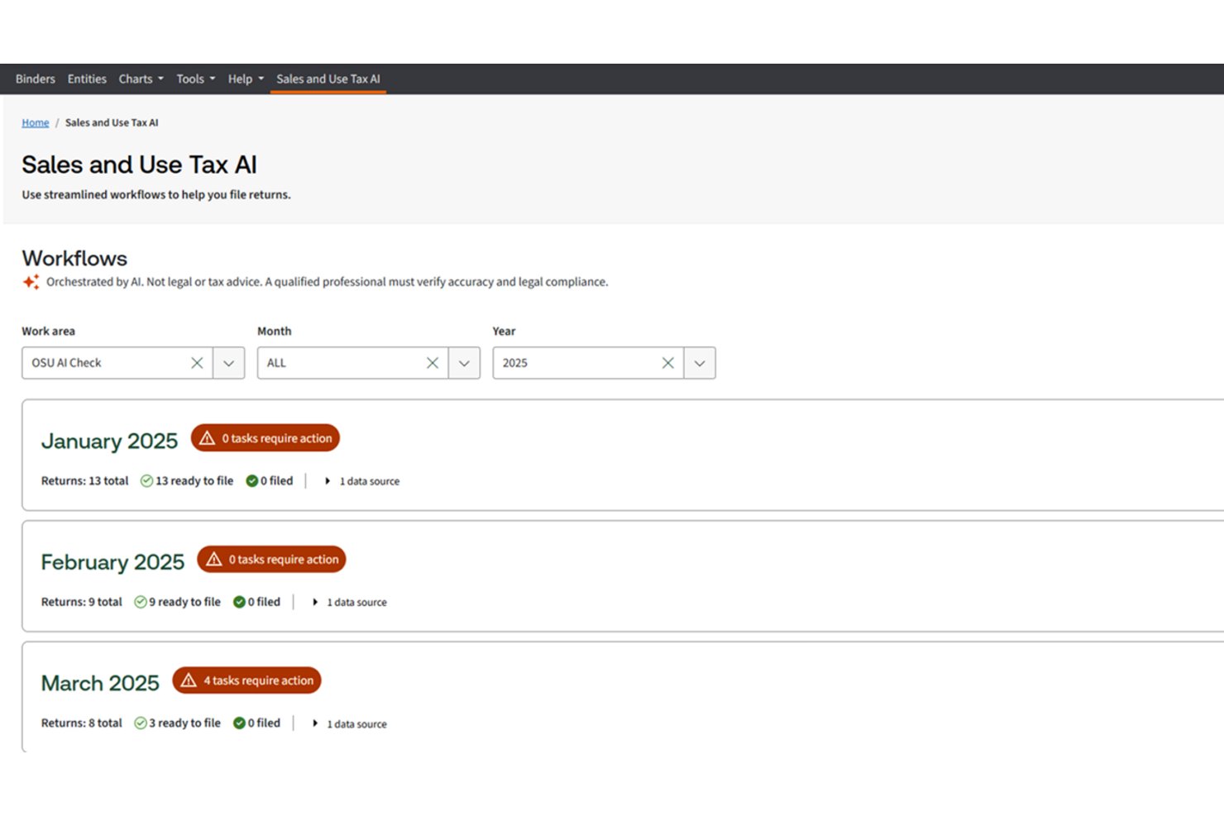Click February's 0 filed green check icon
The image size is (1224, 816).
[239, 602]
